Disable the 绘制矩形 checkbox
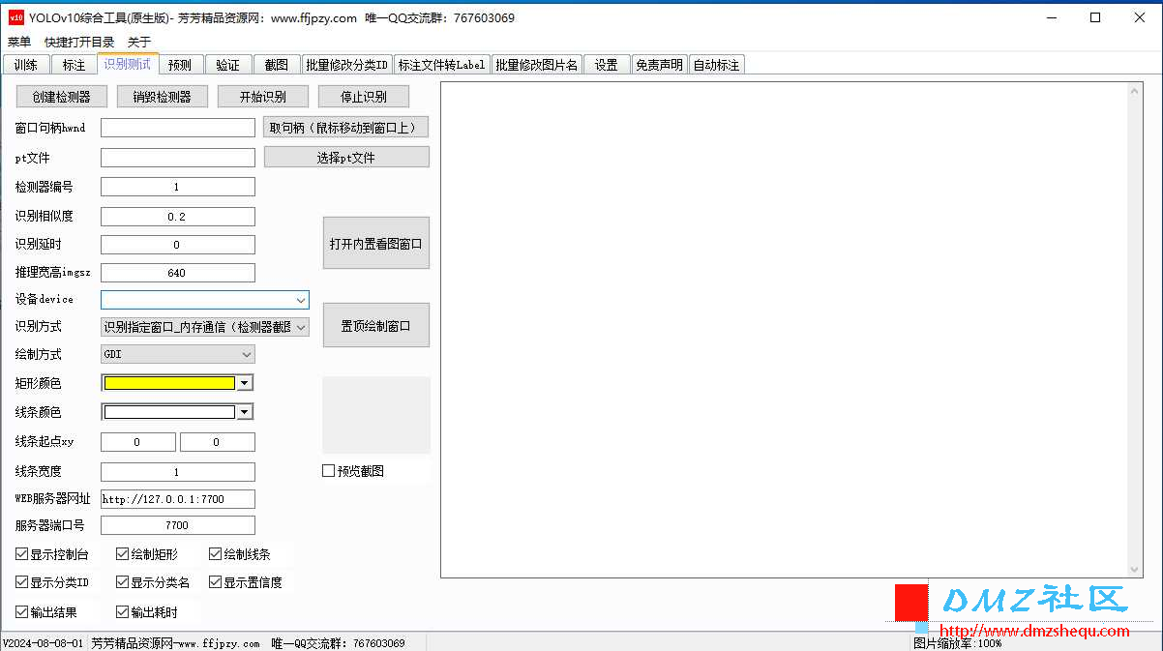This screenshot has width=1163, height=651. tap(123, 554)
